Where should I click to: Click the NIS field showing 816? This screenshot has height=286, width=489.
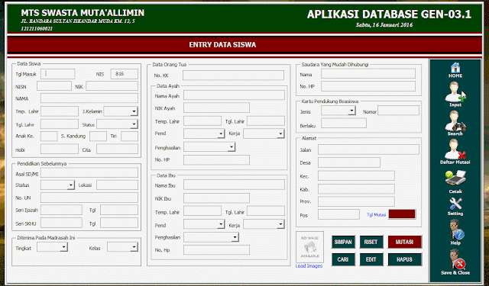124,74
